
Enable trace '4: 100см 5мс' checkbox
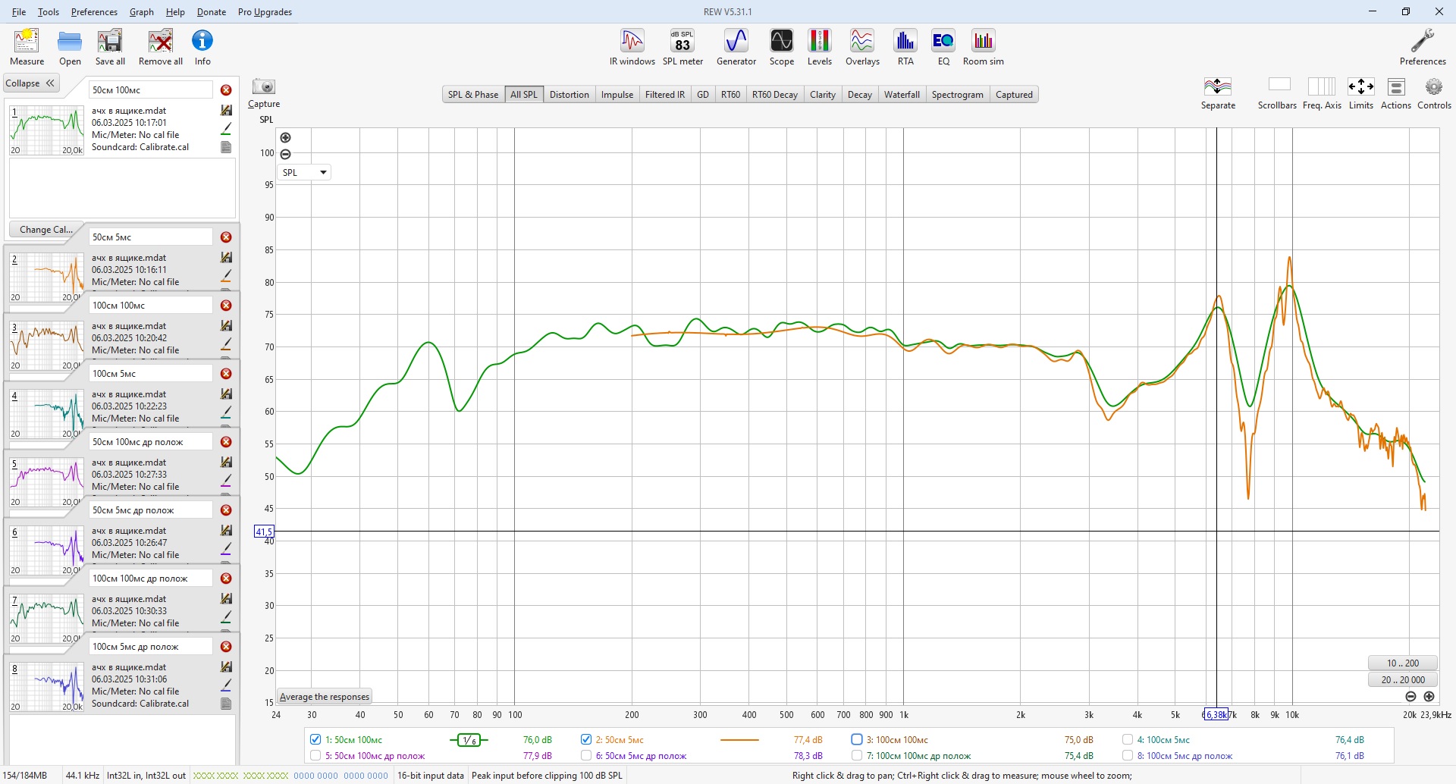1128,739
